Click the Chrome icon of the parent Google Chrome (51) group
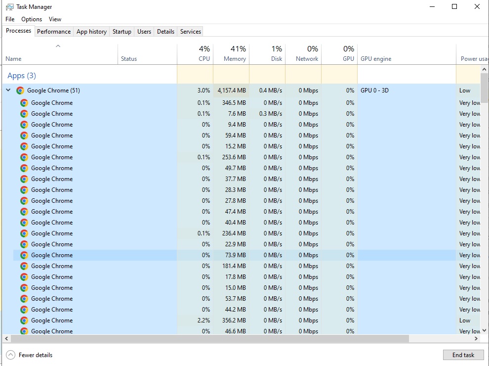This screenshot has width=489, height=366. [20, 91]
